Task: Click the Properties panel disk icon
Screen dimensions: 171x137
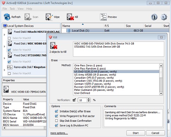Action: point(6,89)
